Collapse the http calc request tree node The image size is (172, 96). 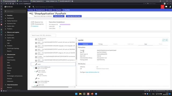34,82
